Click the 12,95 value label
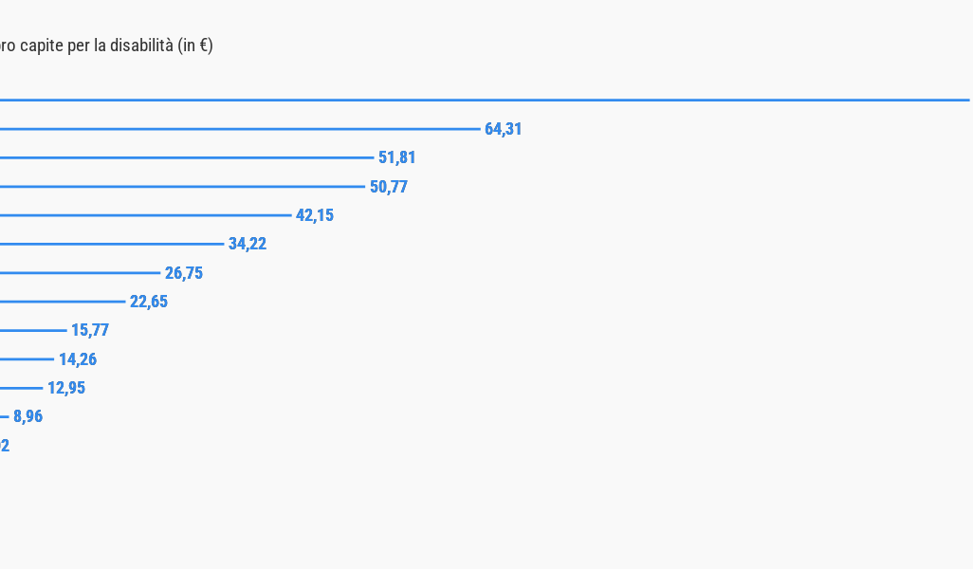Image resolution: width=973 pixels, height=569 pixels. coord(66,388)
